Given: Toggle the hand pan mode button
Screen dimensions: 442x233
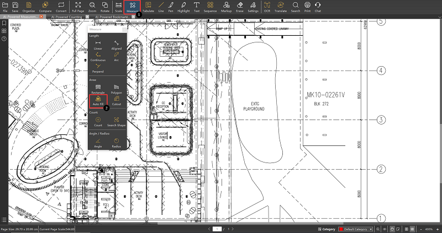Looking at the screenshot, I should tap(392, 229).
